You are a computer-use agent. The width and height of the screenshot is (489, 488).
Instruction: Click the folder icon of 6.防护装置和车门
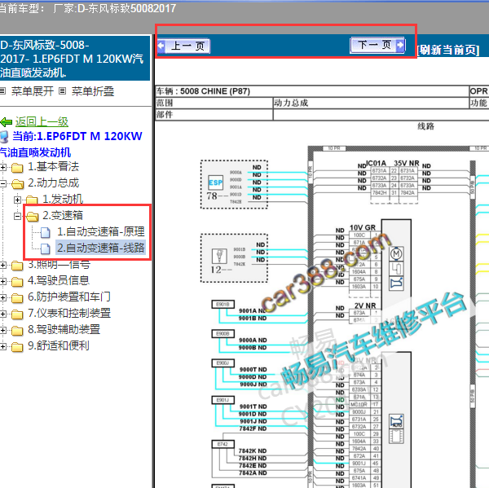(x=17, y=298)
